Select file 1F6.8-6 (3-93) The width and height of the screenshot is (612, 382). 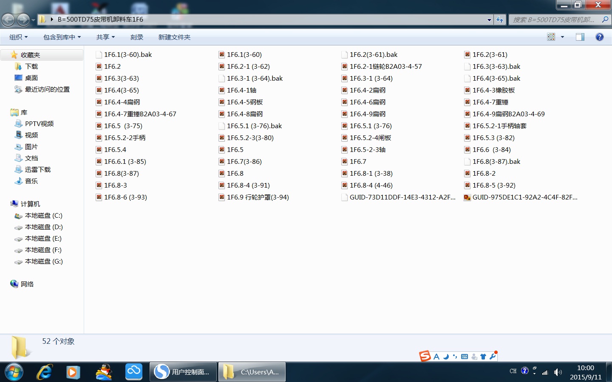(x=125, y=197)
